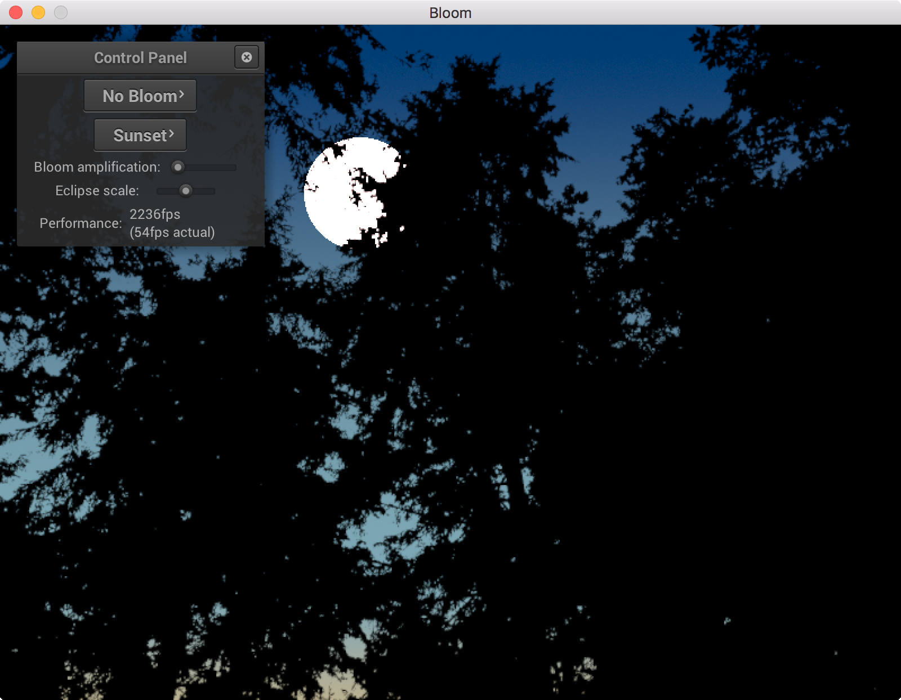The image size is (901, 700).
Task: Close the Control Panel overlay
Action: 247,57
